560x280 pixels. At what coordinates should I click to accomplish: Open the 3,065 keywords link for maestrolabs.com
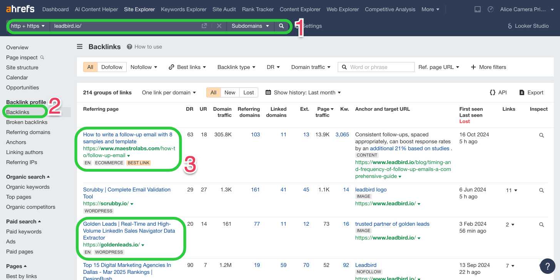click(x=342, y=134)
